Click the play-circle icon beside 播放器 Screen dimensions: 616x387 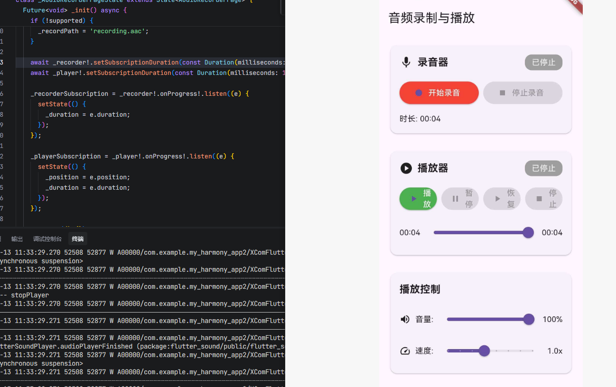pos(406,168)
